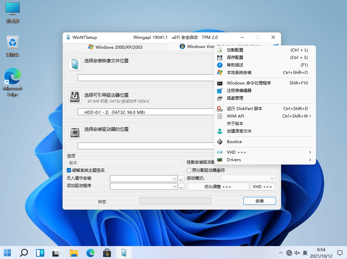Expand the Drivers submenu arrow
The image size is (347, 259).
pos(310,159)
